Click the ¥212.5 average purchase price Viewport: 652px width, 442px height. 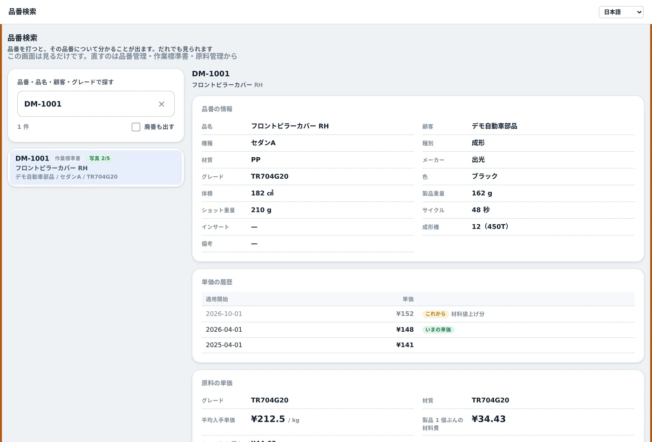268,419
